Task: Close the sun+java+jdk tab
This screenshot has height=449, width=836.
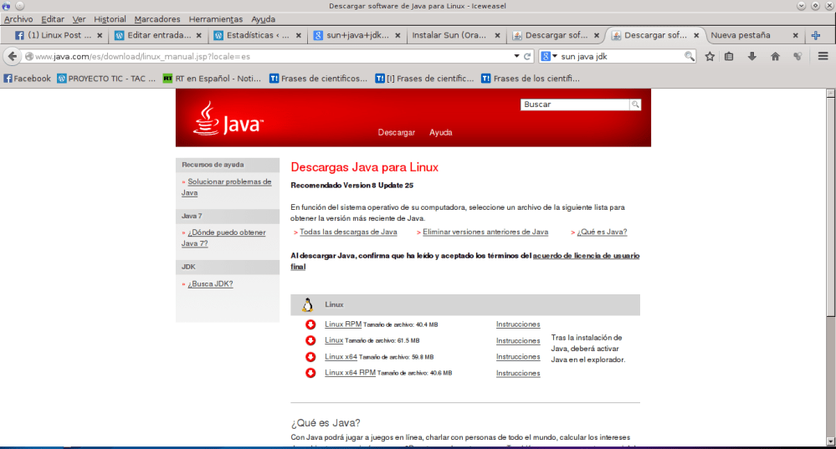Action: (397, 36)
